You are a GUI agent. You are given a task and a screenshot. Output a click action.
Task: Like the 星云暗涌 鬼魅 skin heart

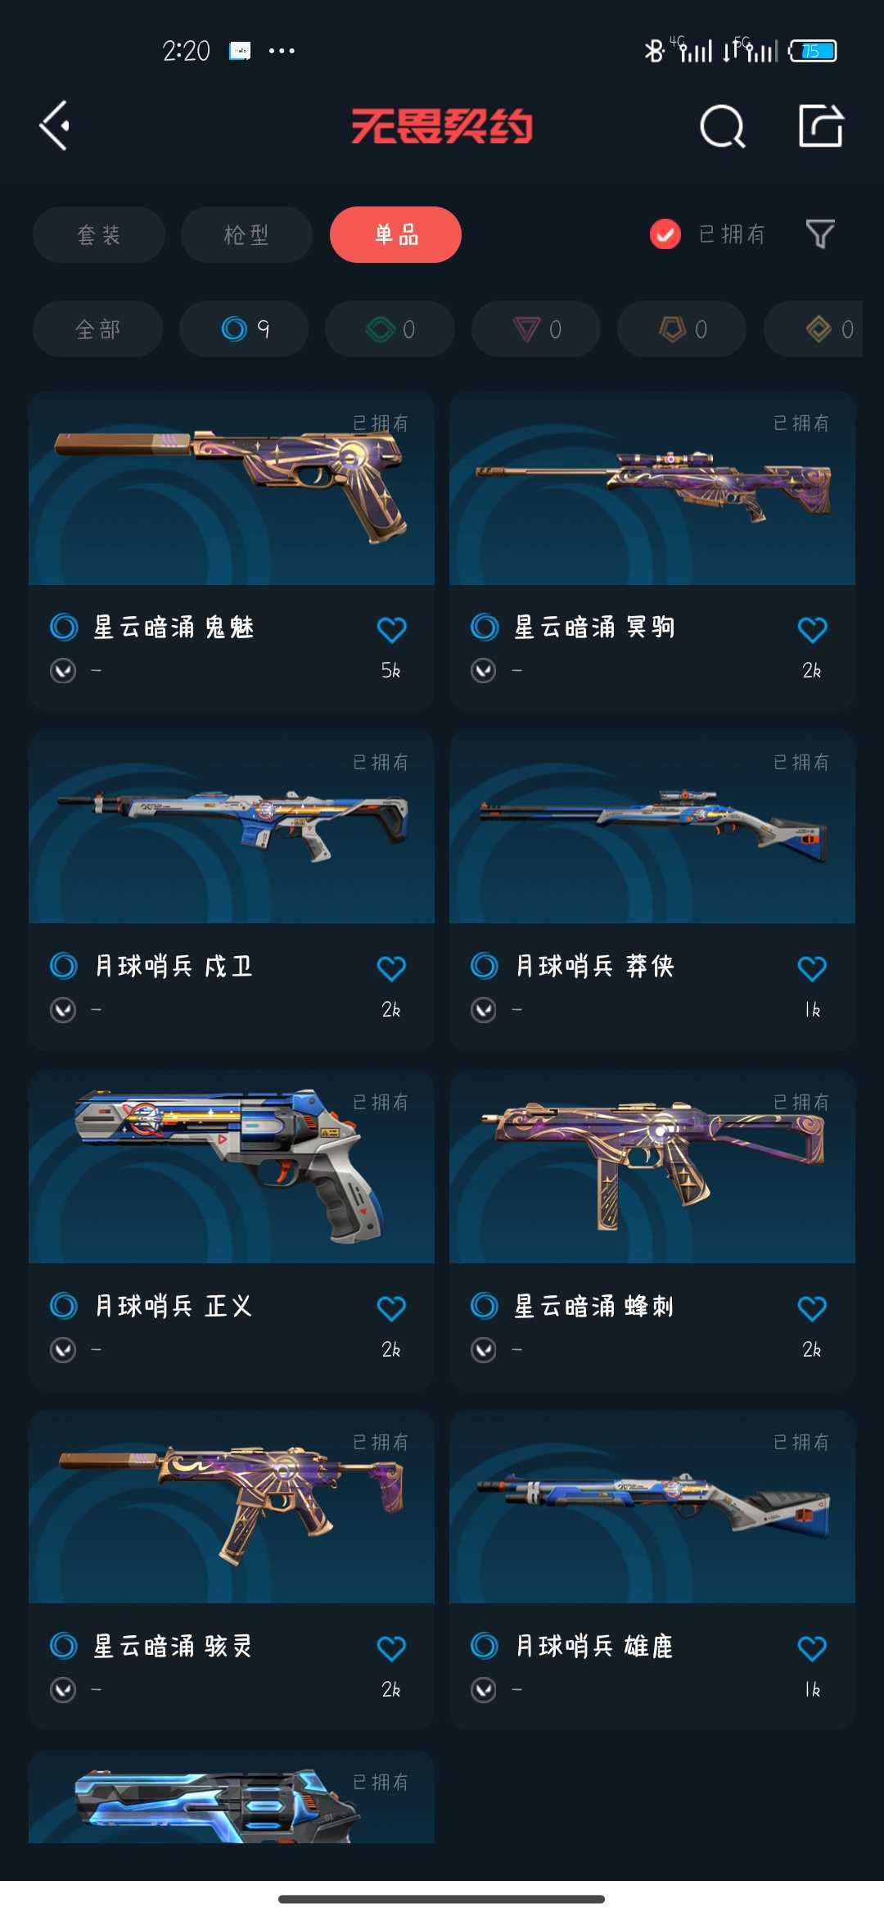(x=391, y=629)
